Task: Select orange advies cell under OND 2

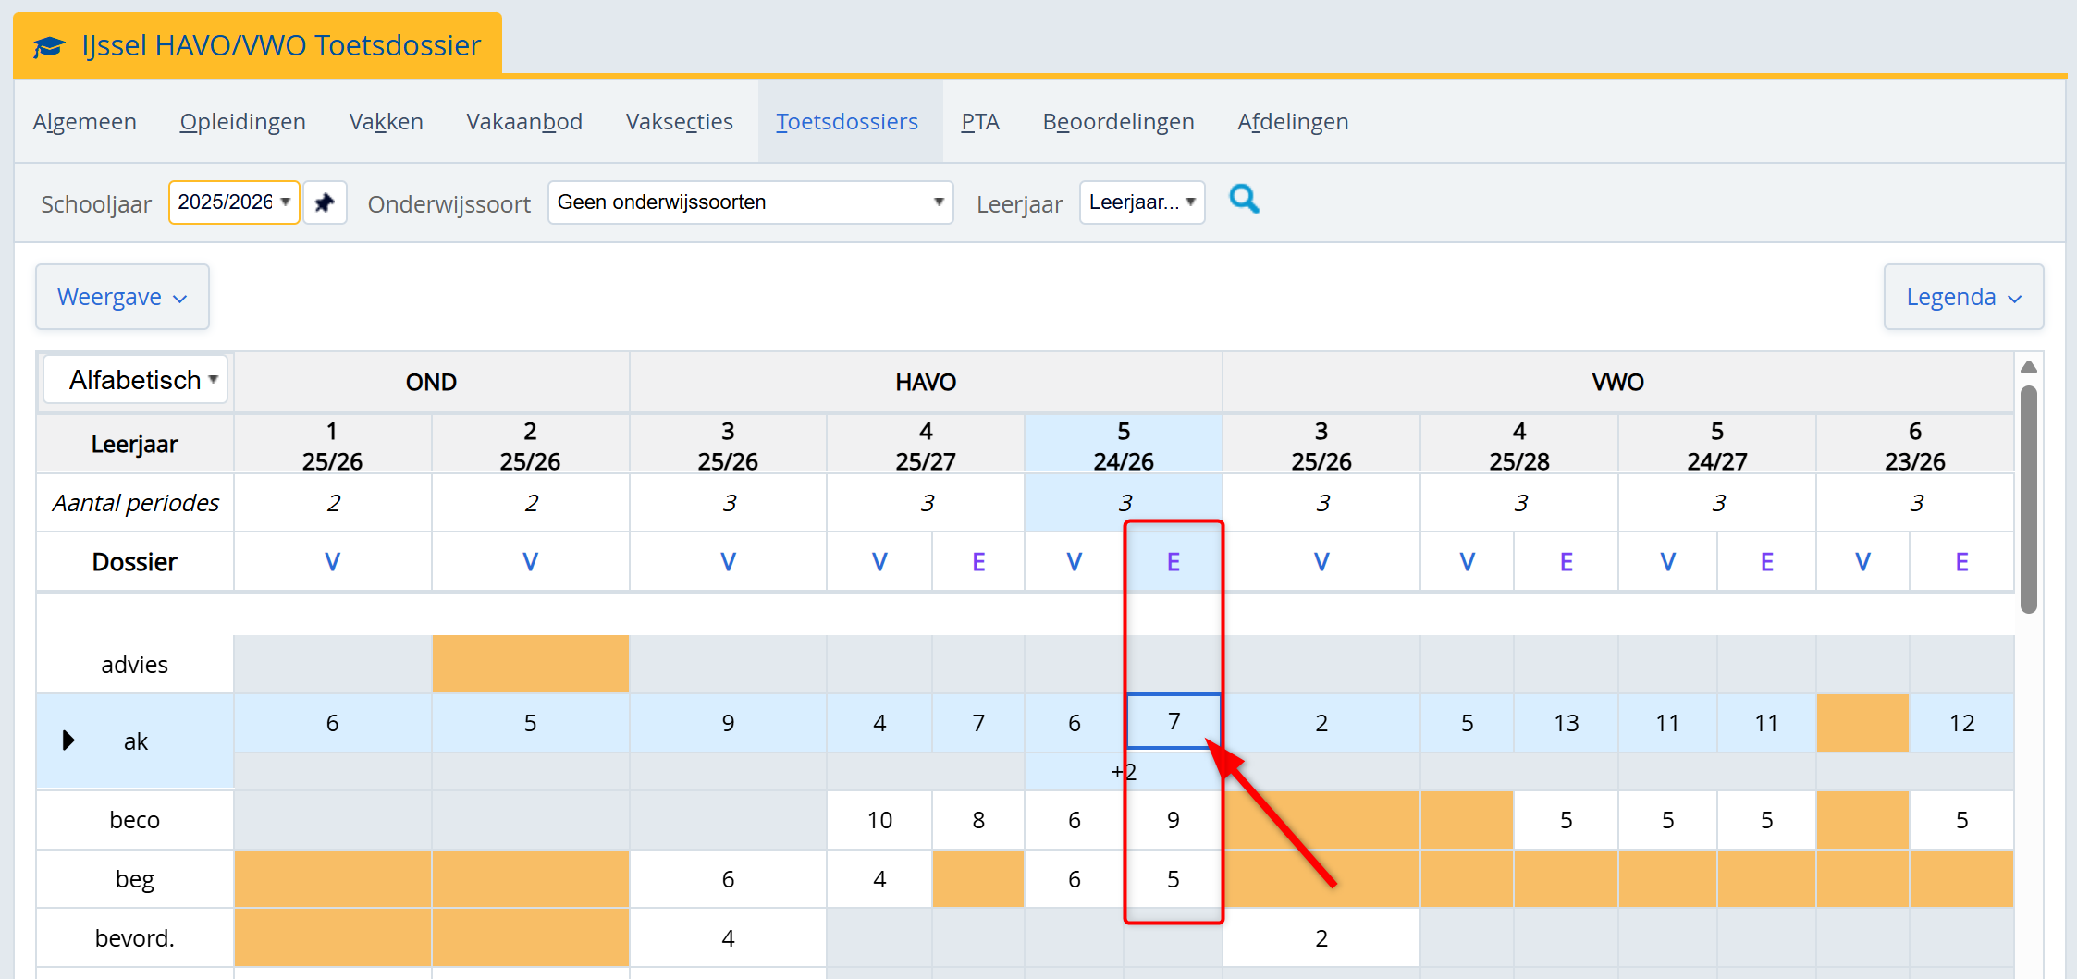Action: [x=530, y=664]
